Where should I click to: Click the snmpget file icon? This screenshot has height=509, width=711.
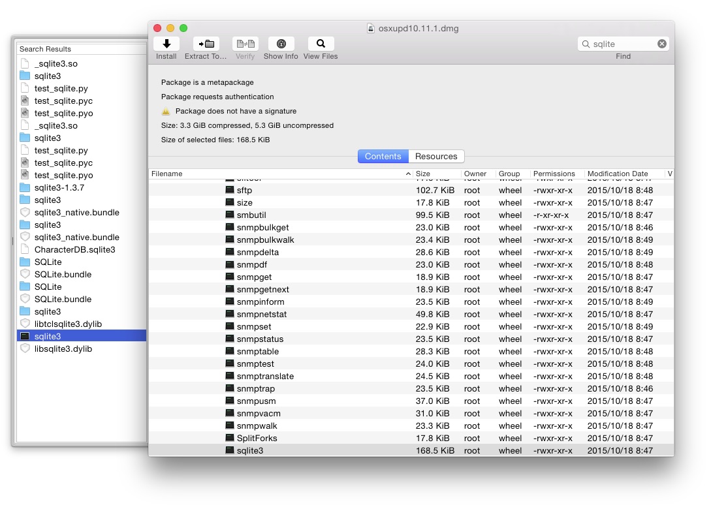pyautogui.click(x=230, y=277)
